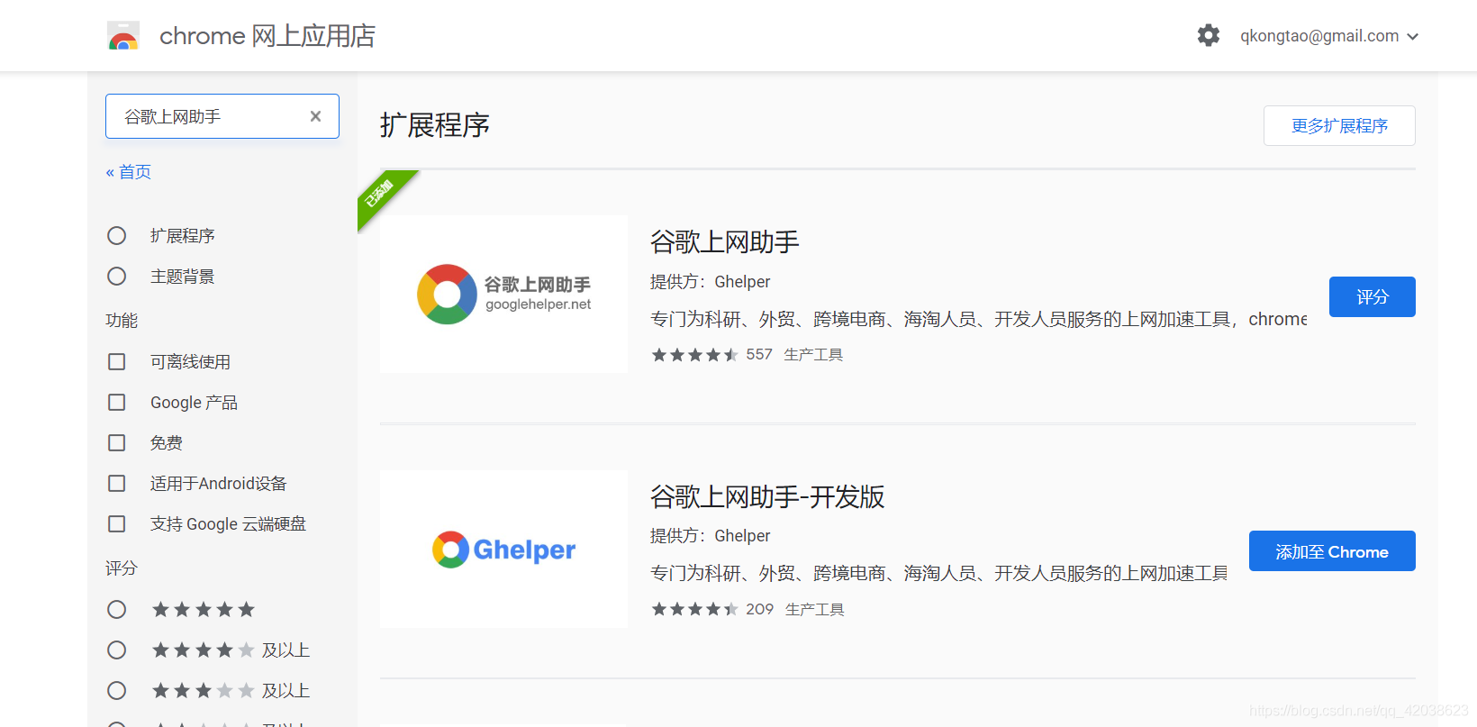Click the 添加至 Chrome button
This screenshot has width=1477, height=727.
coord(1332,551)
